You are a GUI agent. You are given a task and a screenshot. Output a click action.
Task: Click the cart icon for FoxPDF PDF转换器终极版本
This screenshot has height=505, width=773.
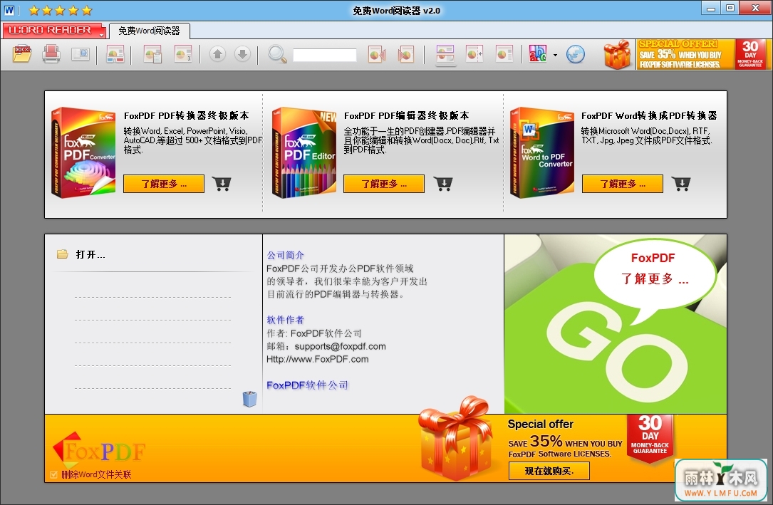[x=222, y=184]
